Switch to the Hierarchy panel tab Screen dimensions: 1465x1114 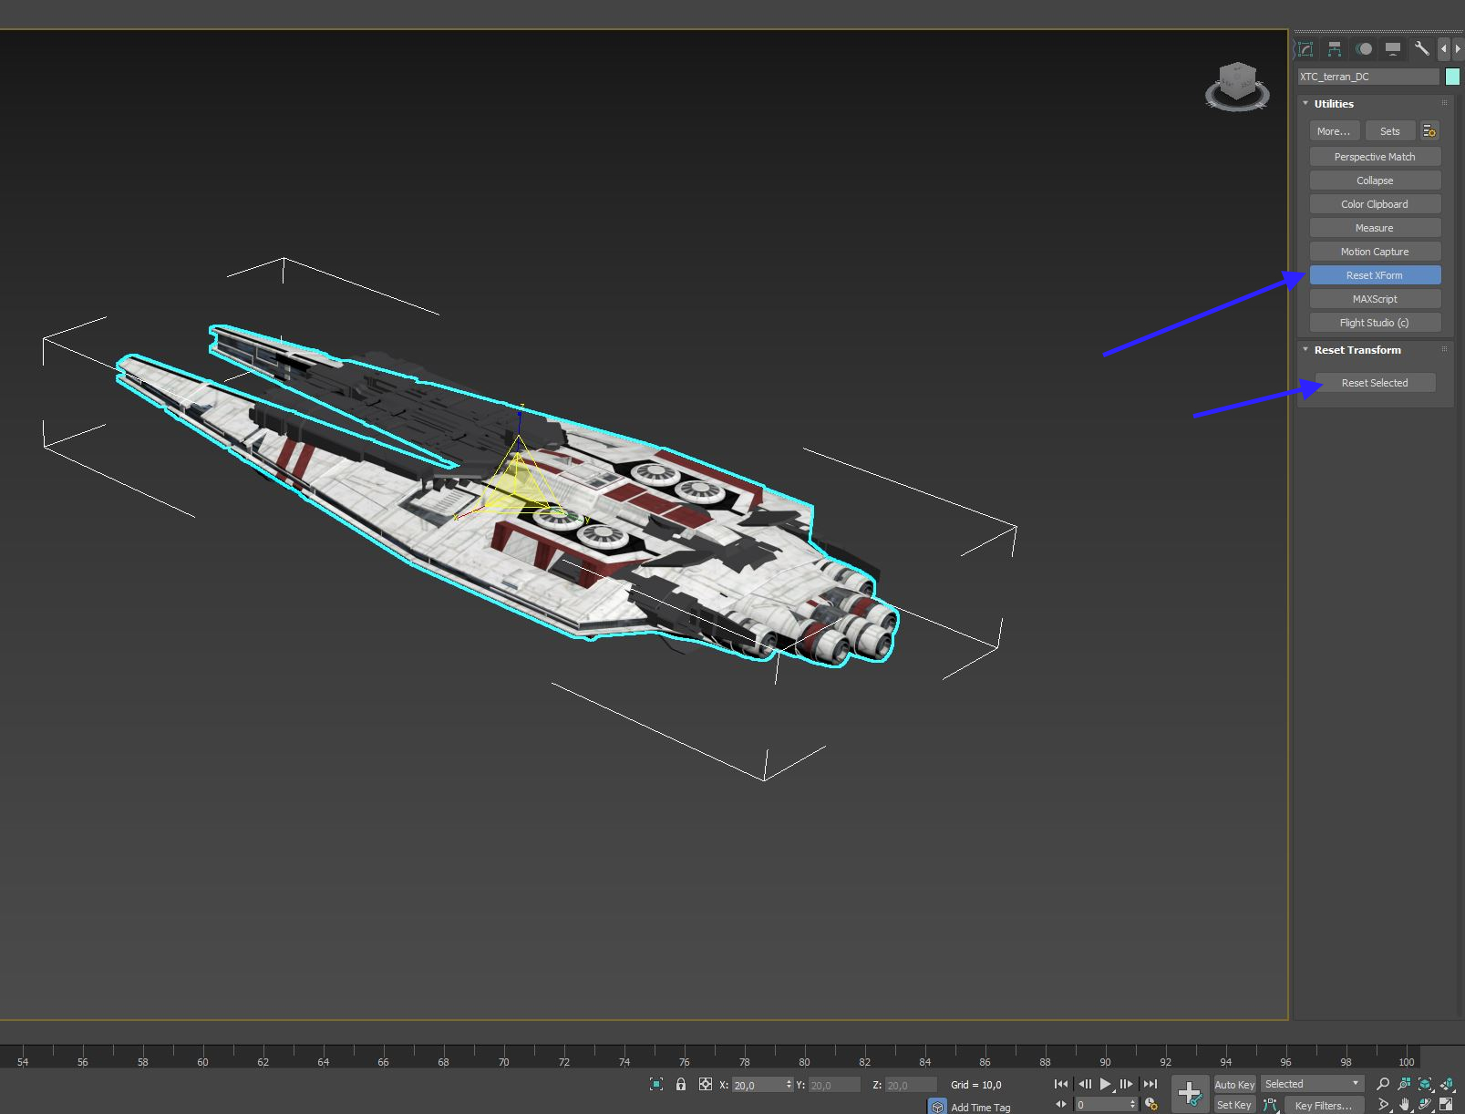1335,49
